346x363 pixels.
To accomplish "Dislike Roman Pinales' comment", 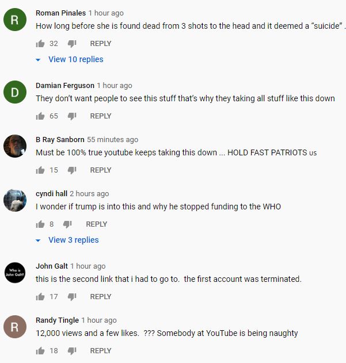I will (72, 44).
